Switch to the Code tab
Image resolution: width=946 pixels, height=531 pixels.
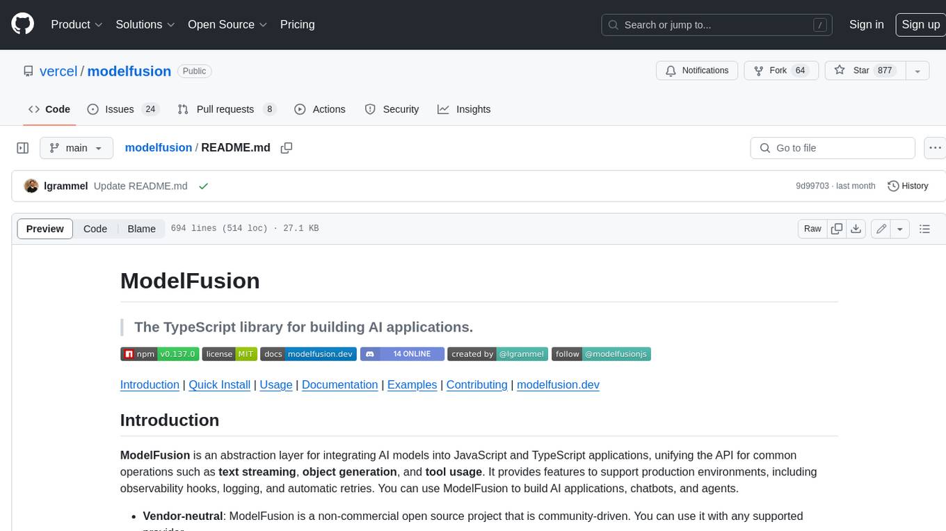[49, 109]
